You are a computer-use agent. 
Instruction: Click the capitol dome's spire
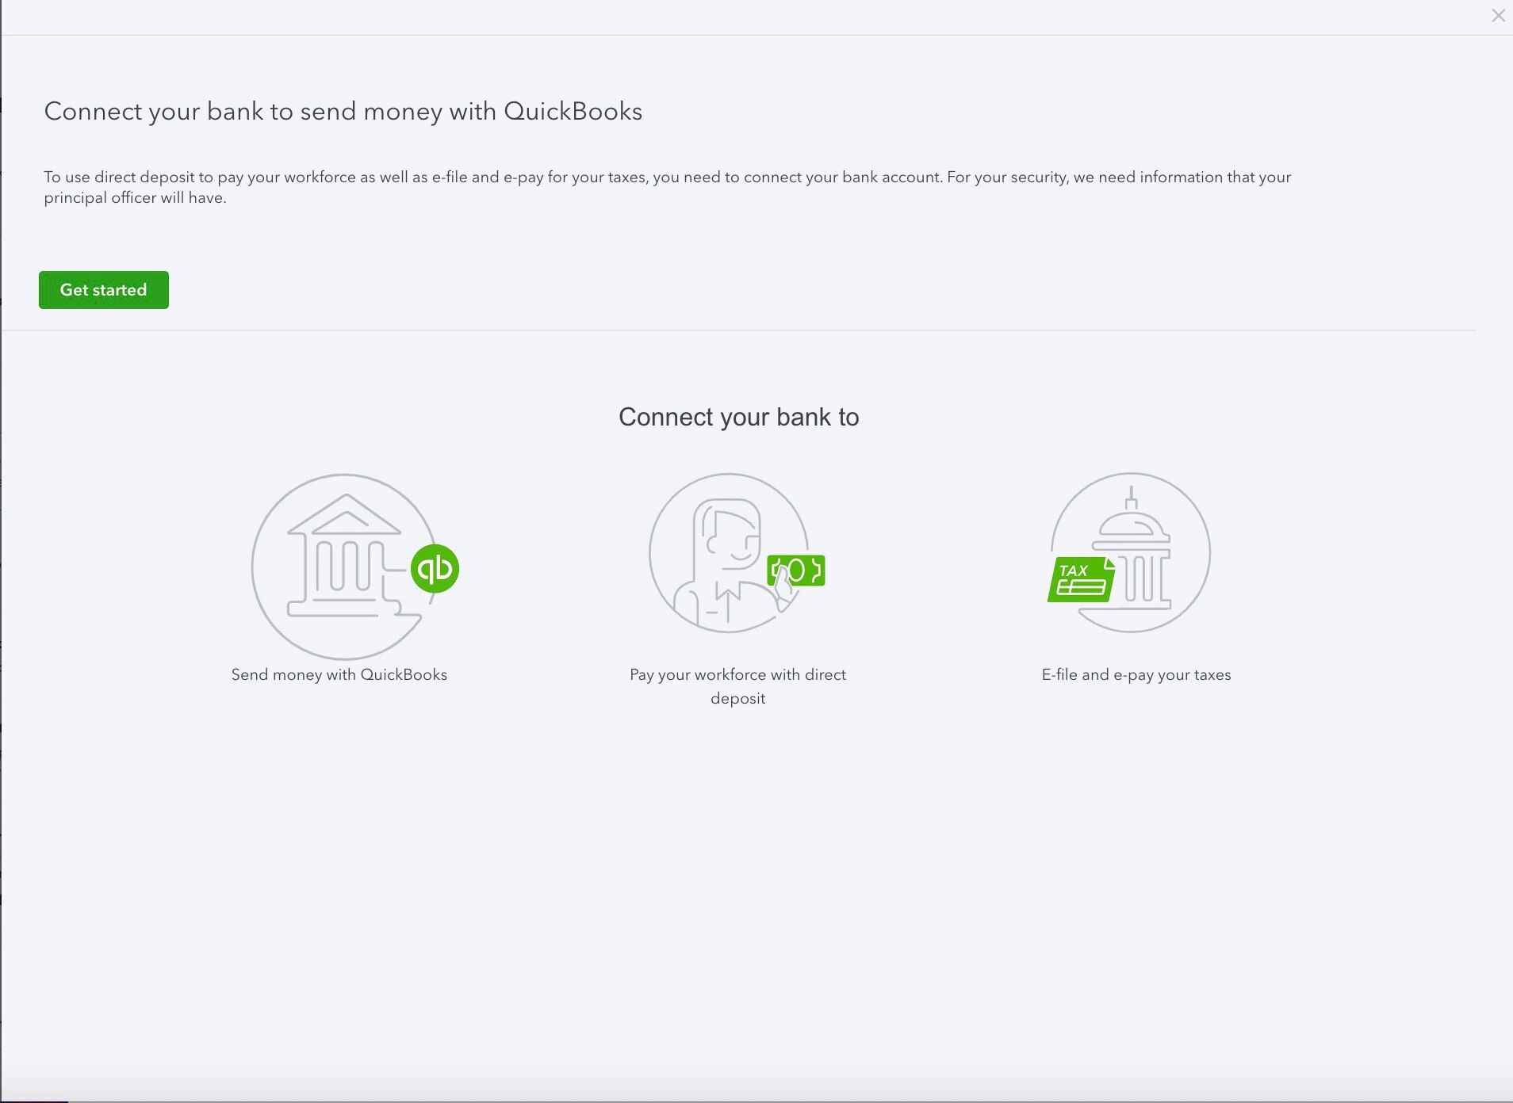1132,498
